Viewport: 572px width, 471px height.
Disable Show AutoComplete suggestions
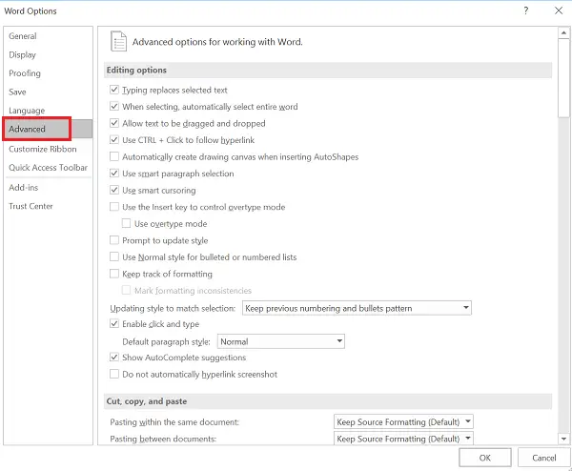(x=115, y=358)
